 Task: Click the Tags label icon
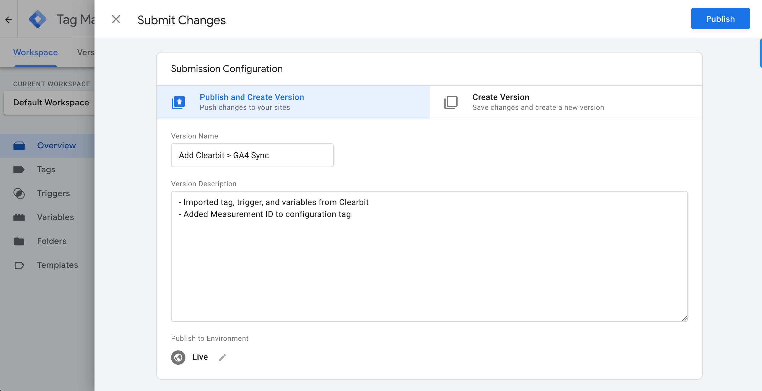19,170
